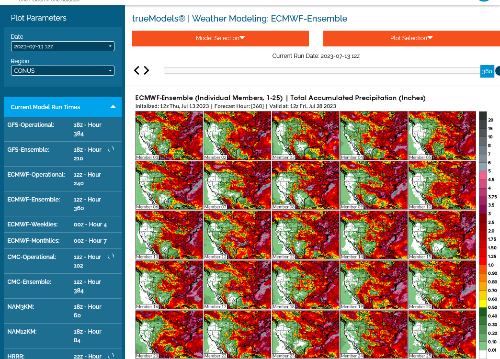500x359 pixels.
Task: Go to the previous forecast hour arrow
Action: [x=136, y=70]
